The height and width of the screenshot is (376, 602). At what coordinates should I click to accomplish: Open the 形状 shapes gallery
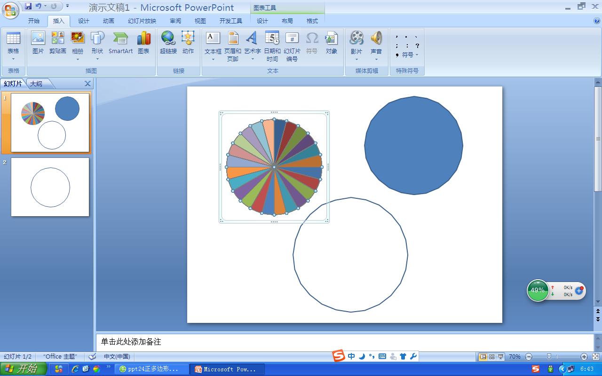tap(97, 45)
